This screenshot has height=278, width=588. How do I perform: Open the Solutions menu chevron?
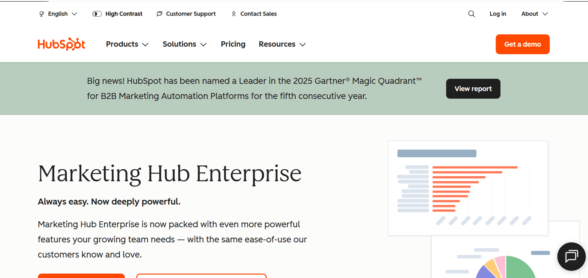[x=204, y=45]
